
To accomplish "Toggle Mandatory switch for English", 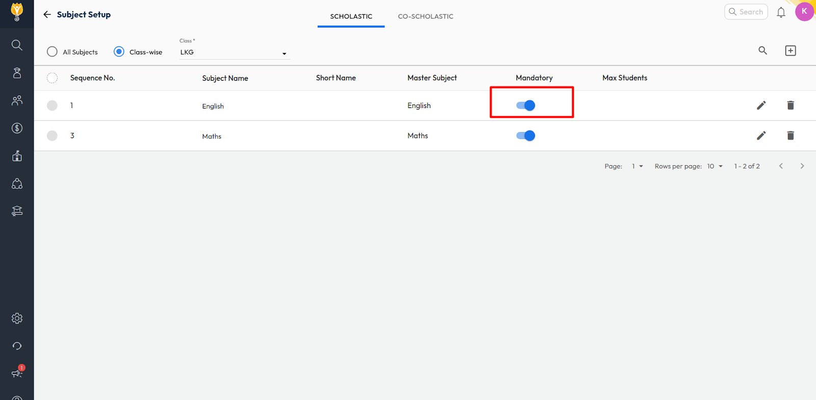I will coord(525,105).
